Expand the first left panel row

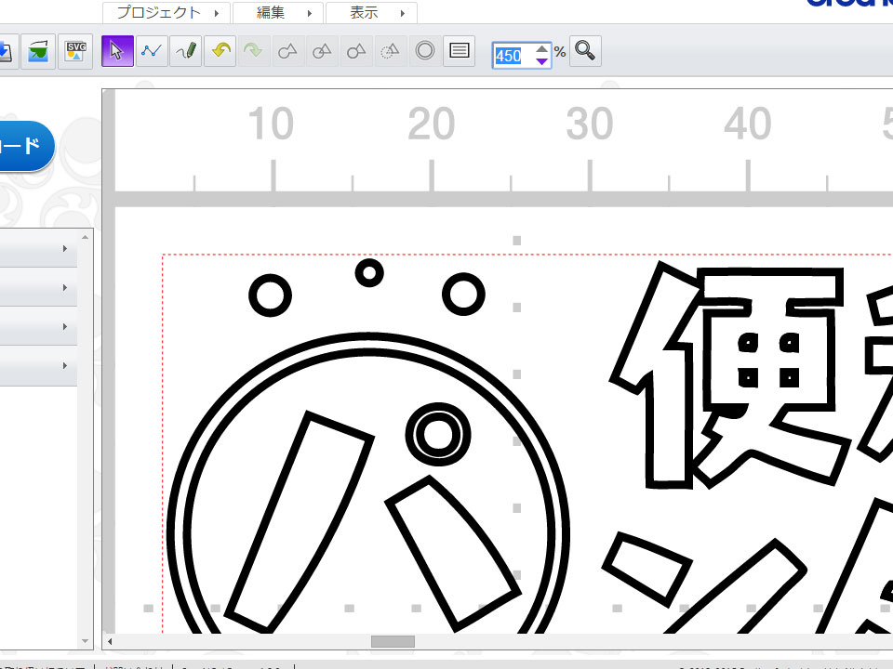coord(38,248)
